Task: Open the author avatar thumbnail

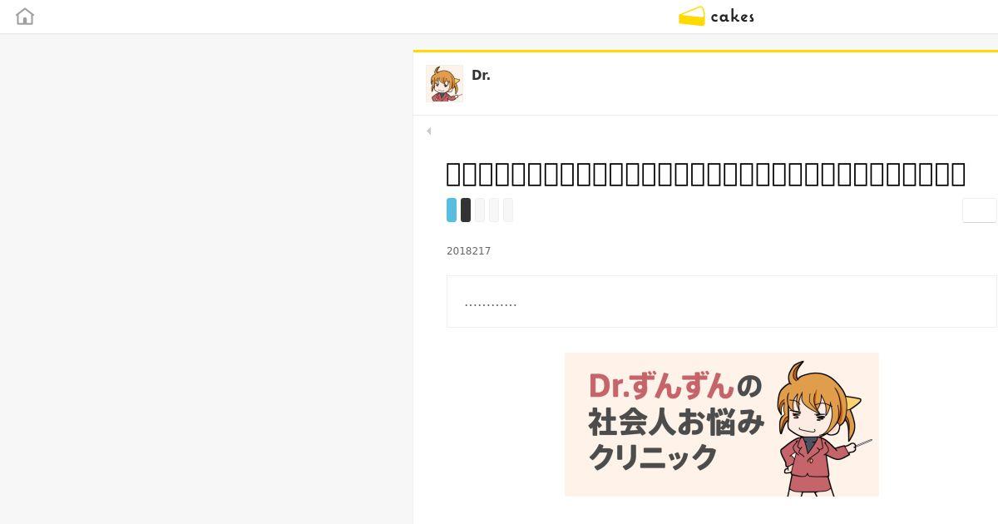Action: point(444,83)
